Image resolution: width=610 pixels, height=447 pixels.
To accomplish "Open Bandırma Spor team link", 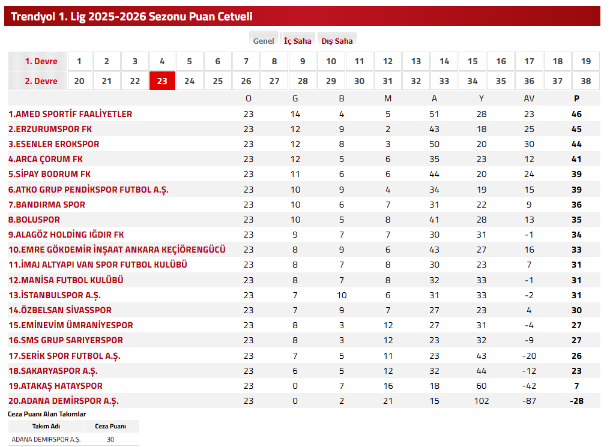I will [47, 205].
